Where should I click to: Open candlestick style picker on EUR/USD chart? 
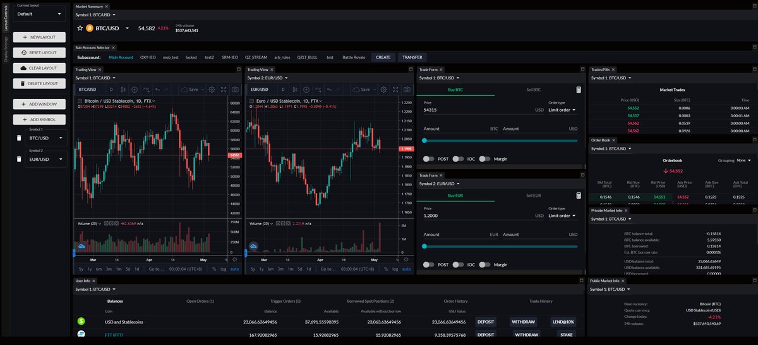295,90
